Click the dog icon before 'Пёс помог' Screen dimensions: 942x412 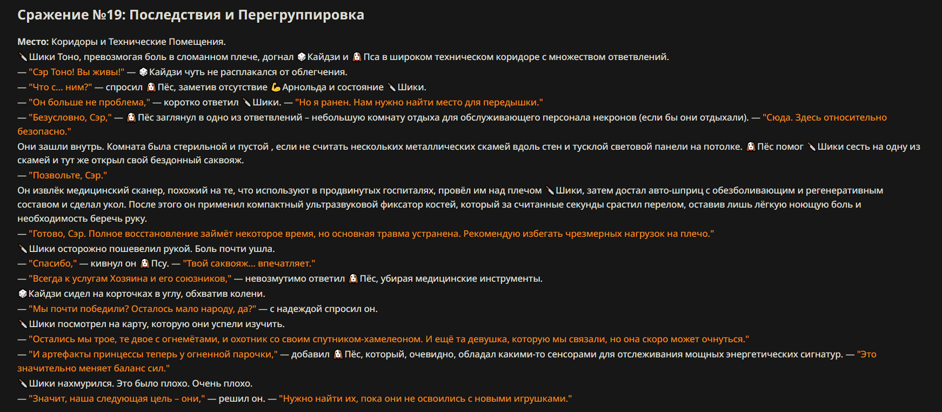pos(751,147)
